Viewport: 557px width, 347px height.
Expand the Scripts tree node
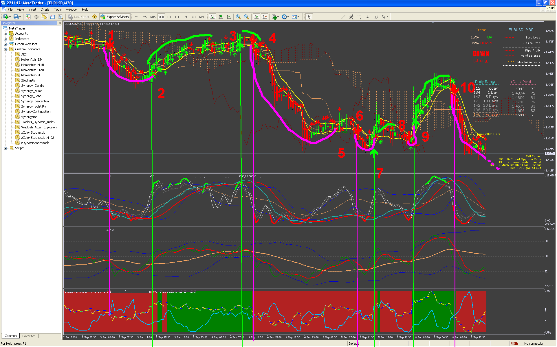5,148
